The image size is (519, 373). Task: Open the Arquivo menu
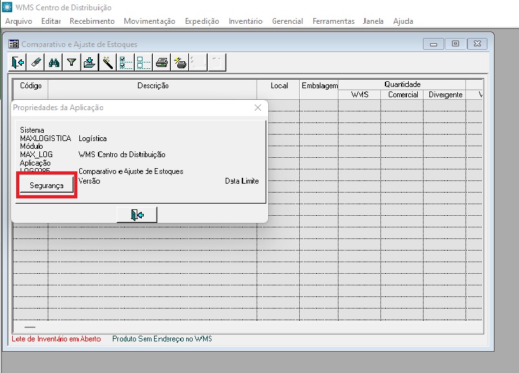(x=19, y=21)
